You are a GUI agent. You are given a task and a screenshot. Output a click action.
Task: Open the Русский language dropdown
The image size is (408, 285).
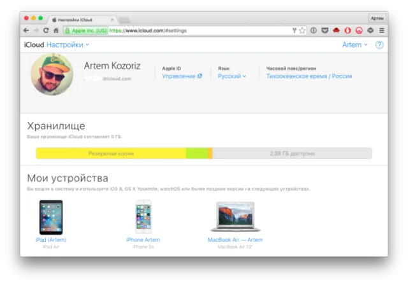232,76
